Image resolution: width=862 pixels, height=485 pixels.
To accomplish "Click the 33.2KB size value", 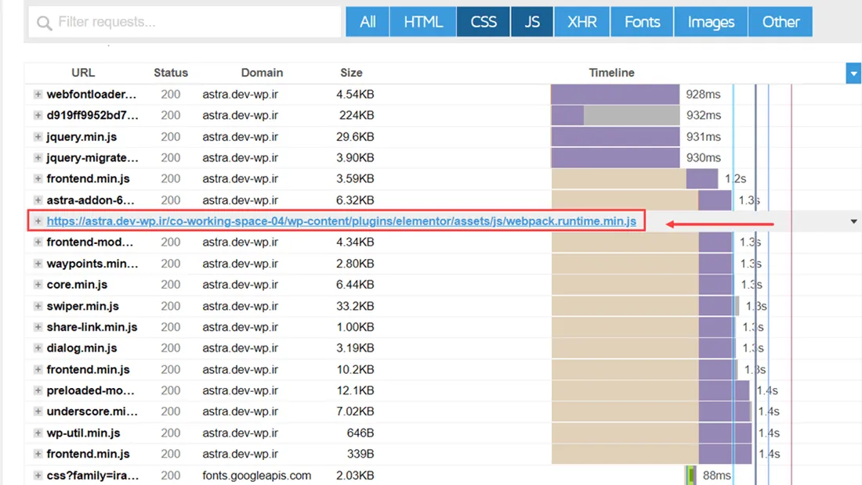I will click(355, 306).
